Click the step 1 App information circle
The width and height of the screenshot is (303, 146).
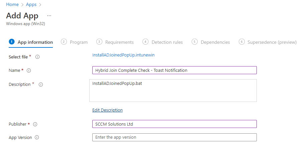[x=12, y=42]
